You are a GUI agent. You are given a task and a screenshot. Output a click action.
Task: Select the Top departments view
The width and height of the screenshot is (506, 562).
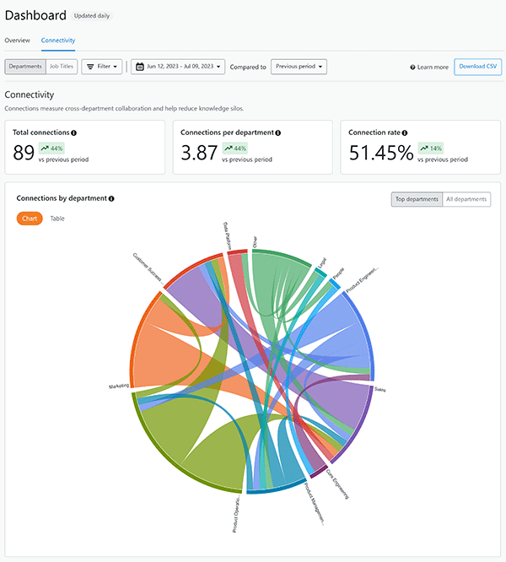click(x=417, y=199)
